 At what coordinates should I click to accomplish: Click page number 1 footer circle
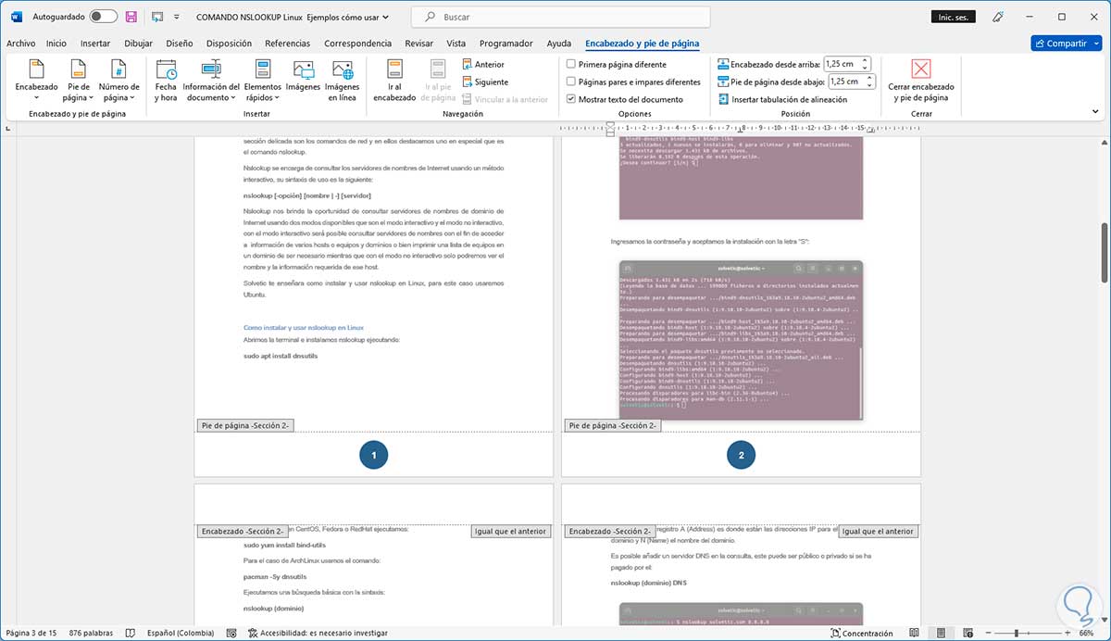coord(373,455)
